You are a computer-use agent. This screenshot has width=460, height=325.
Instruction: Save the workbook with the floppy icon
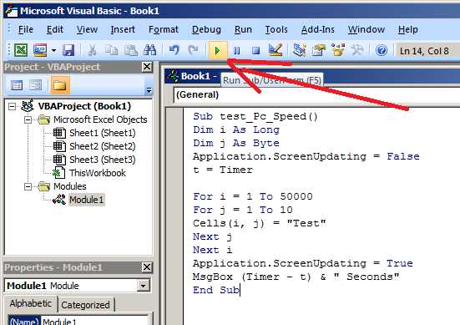(68, 50)
